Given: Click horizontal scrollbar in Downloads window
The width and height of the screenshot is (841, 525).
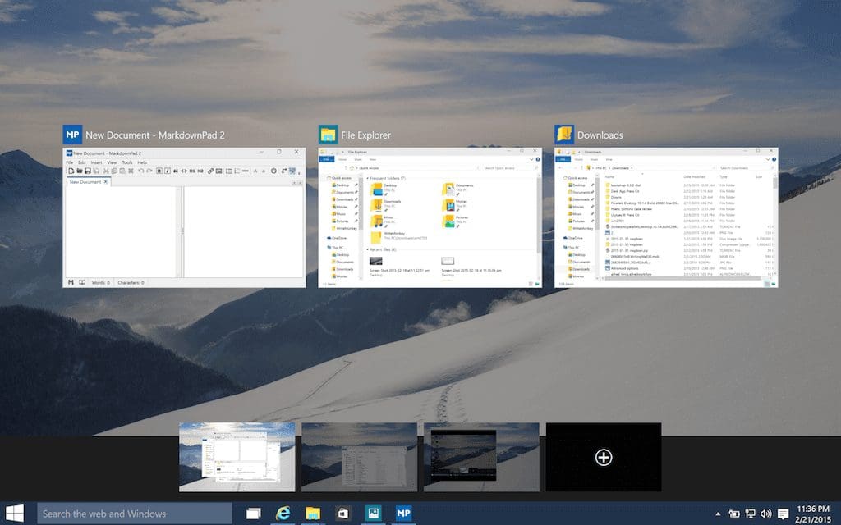Looking at the screenshot, I should tap(683, 279).
